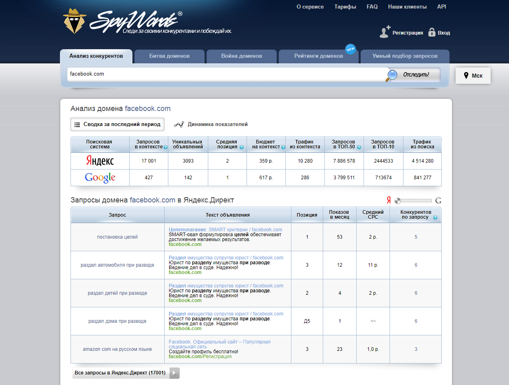The width and height of the screenshot is (509, 385).
Task: Expand Все запросы в Яндекс.Директ arrow
Action: click(174, 373)
